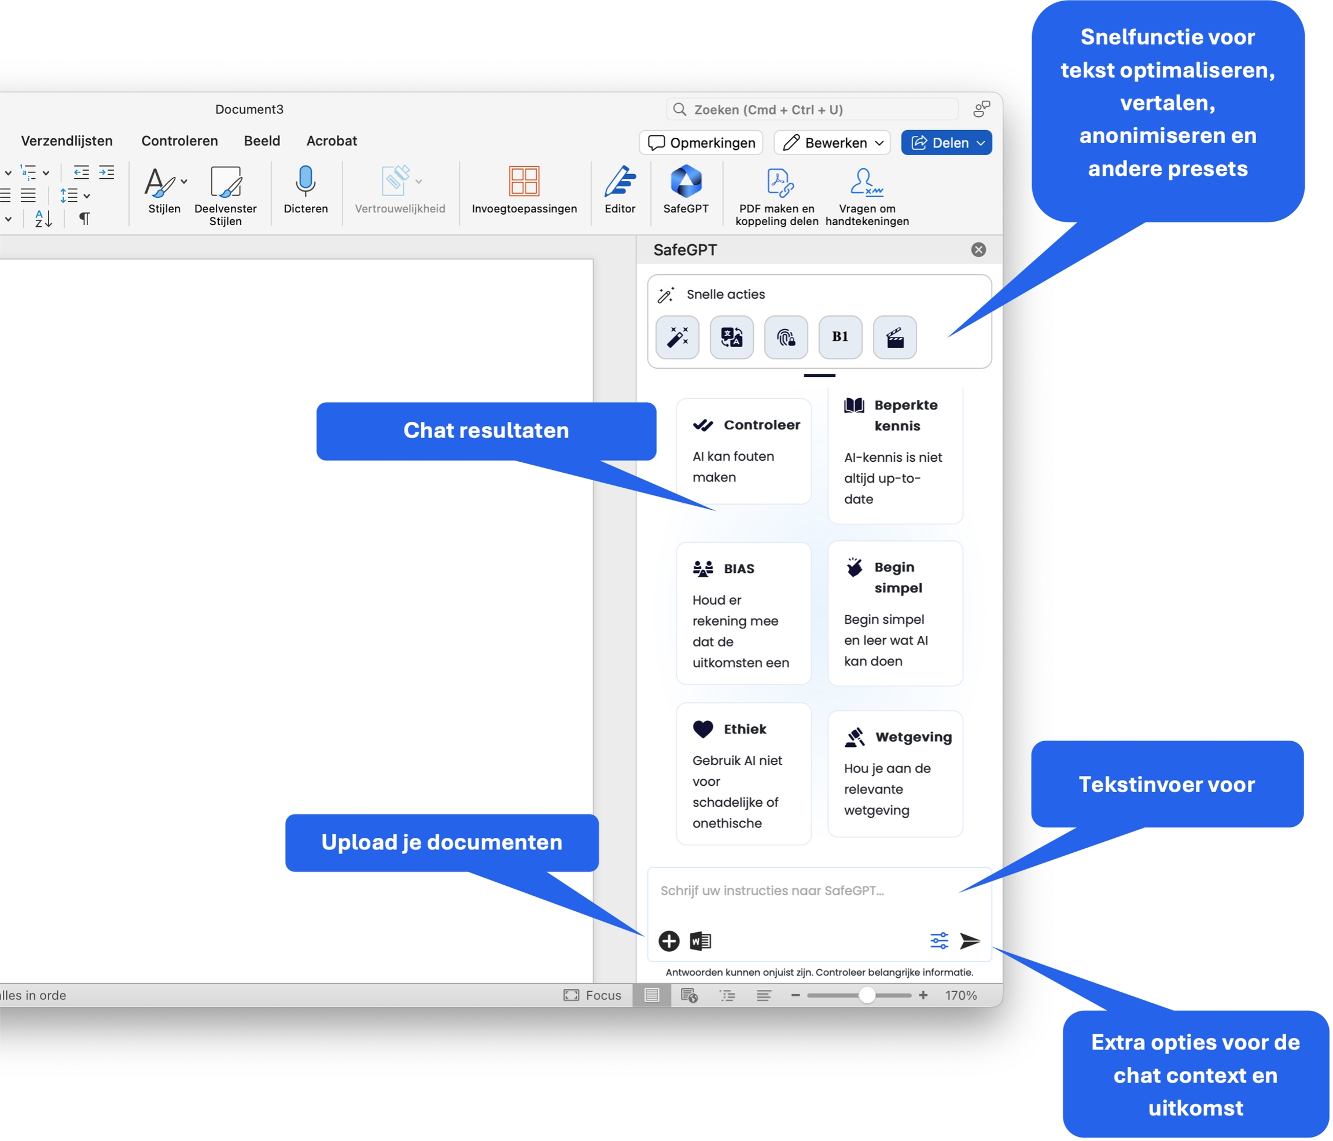Open Controleren tab
The image size is (1333, 1141).
click(179, 141)
